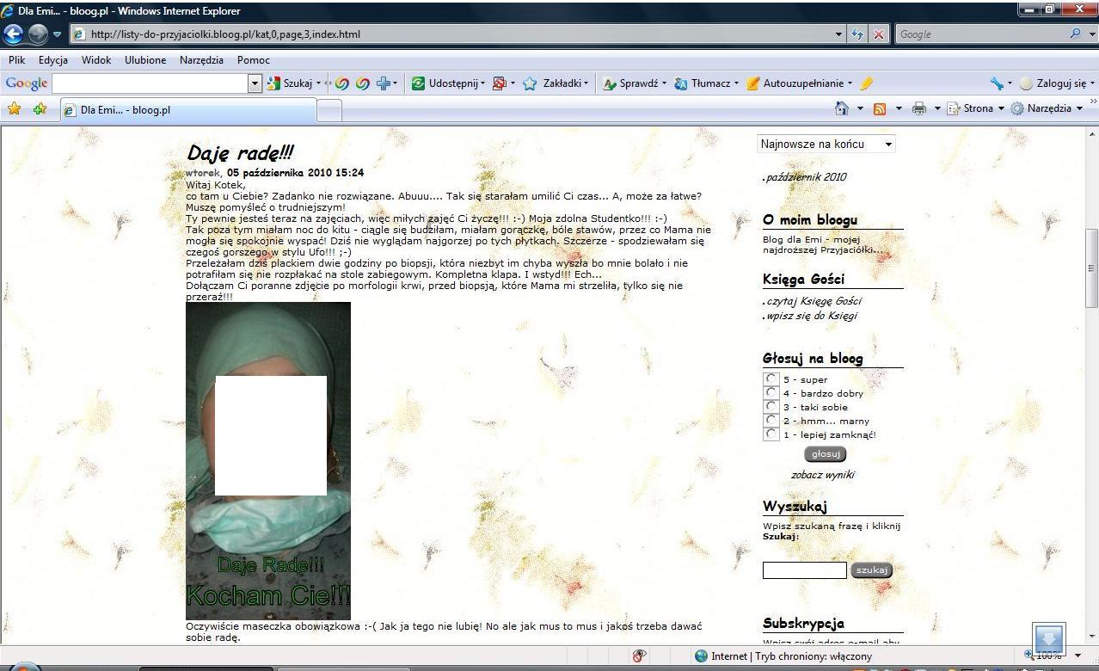Select the Dla Emi... - bloog.pl tab
The height and width of the screenshot is (671, 1099).
pyautogui.click(x=188, y=110)
